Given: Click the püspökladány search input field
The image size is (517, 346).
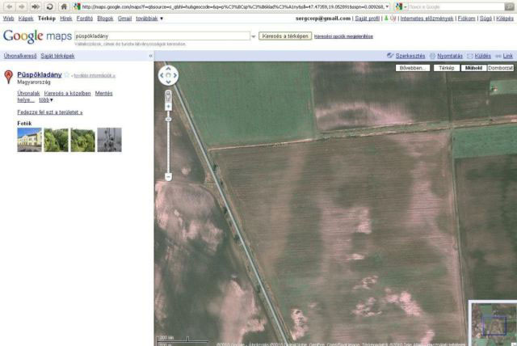Looking at the screenshot, I should click(162, 36).
